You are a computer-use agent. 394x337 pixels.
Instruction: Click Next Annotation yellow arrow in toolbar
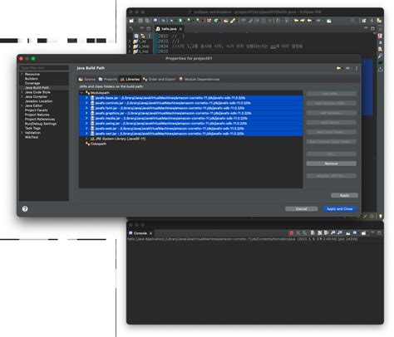303,21
